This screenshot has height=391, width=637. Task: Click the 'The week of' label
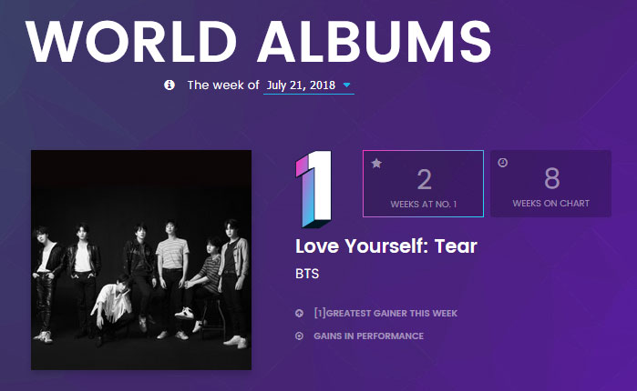click(223, 85)
